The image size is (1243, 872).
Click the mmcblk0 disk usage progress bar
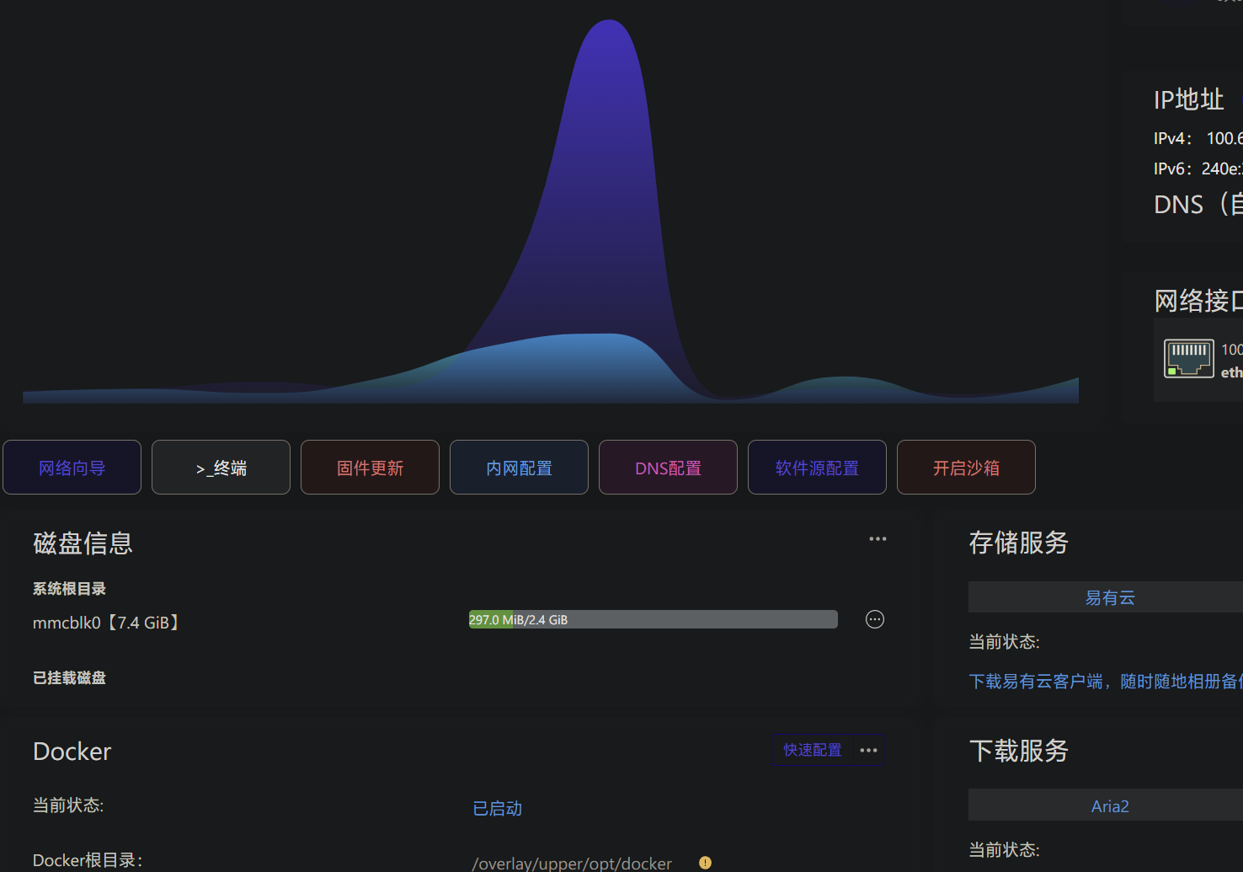coord(653,619)
